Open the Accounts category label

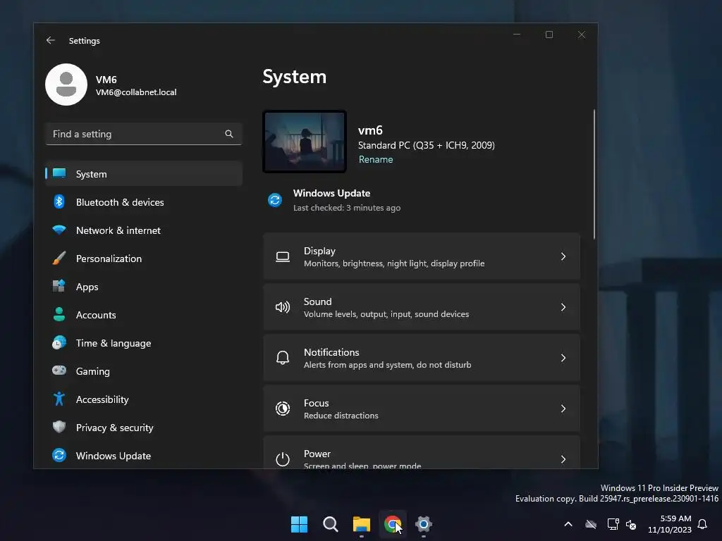pos(96,315)
